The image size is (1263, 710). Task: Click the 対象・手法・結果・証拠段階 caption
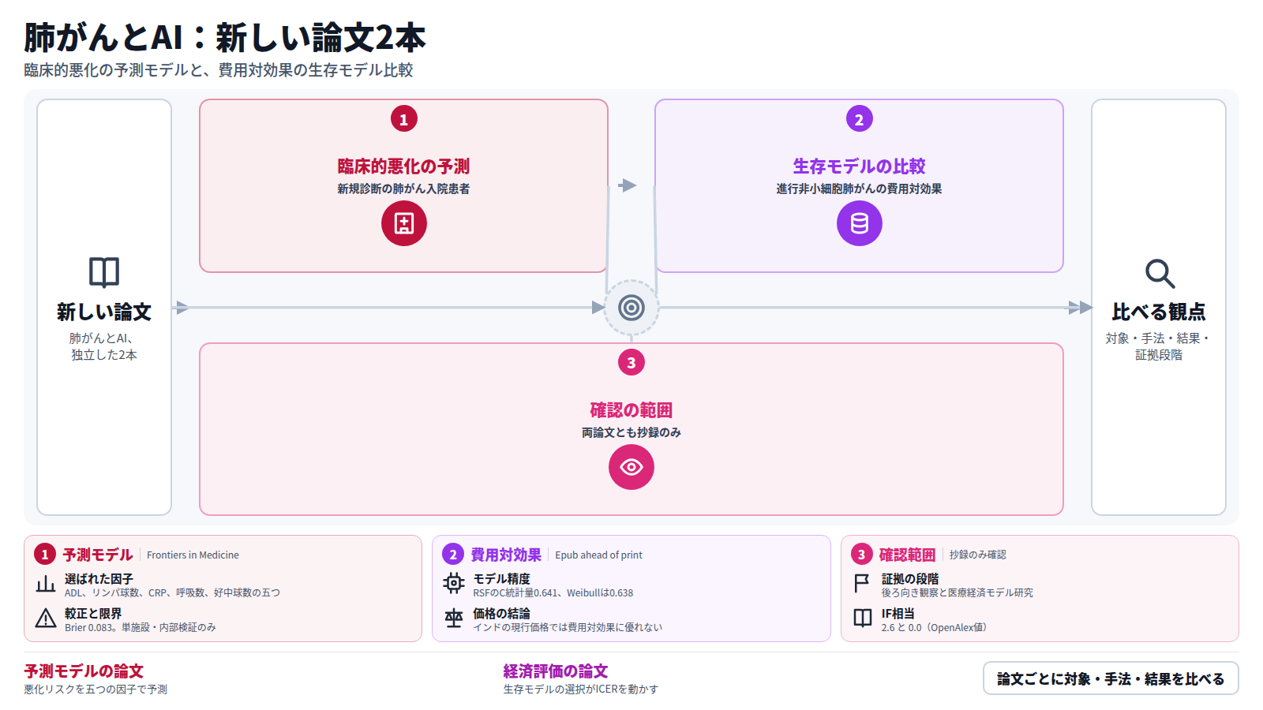click(1159, 346)
